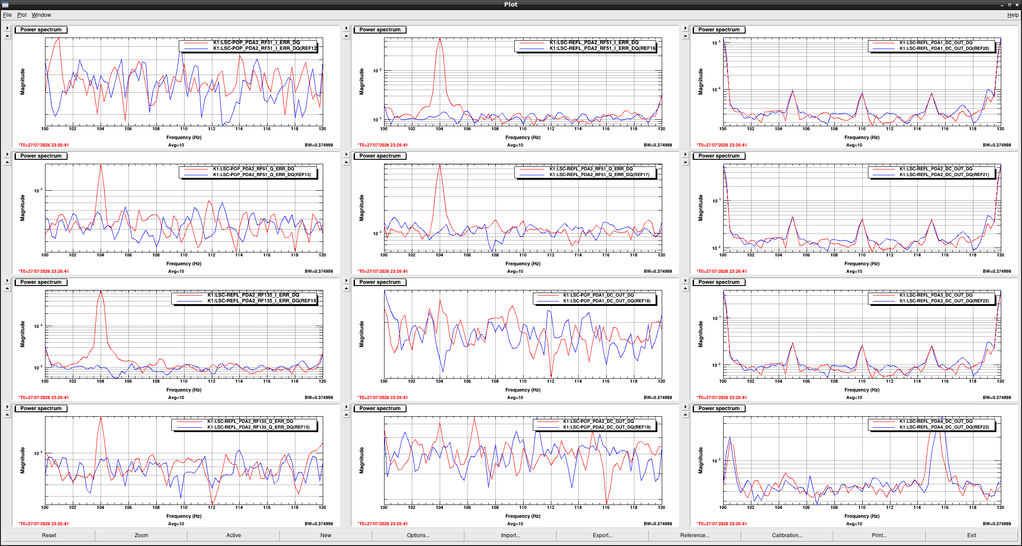Click the Export... button
1022x546 pixels.
(603, 535)
